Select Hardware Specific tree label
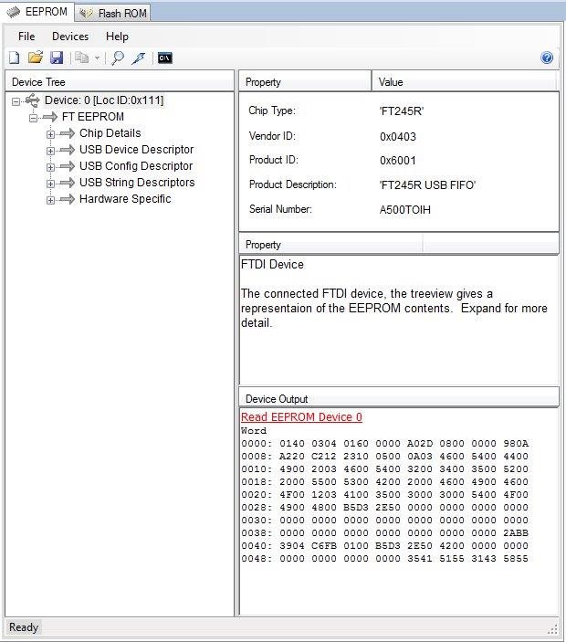This screenshot has height=642, width=566. click(125, 198)
